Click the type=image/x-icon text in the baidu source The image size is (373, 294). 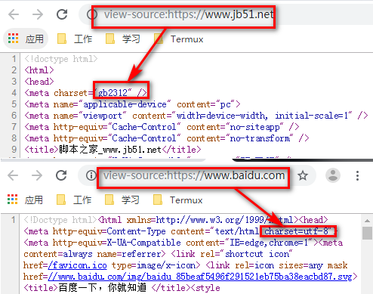(x=153, y=265)
